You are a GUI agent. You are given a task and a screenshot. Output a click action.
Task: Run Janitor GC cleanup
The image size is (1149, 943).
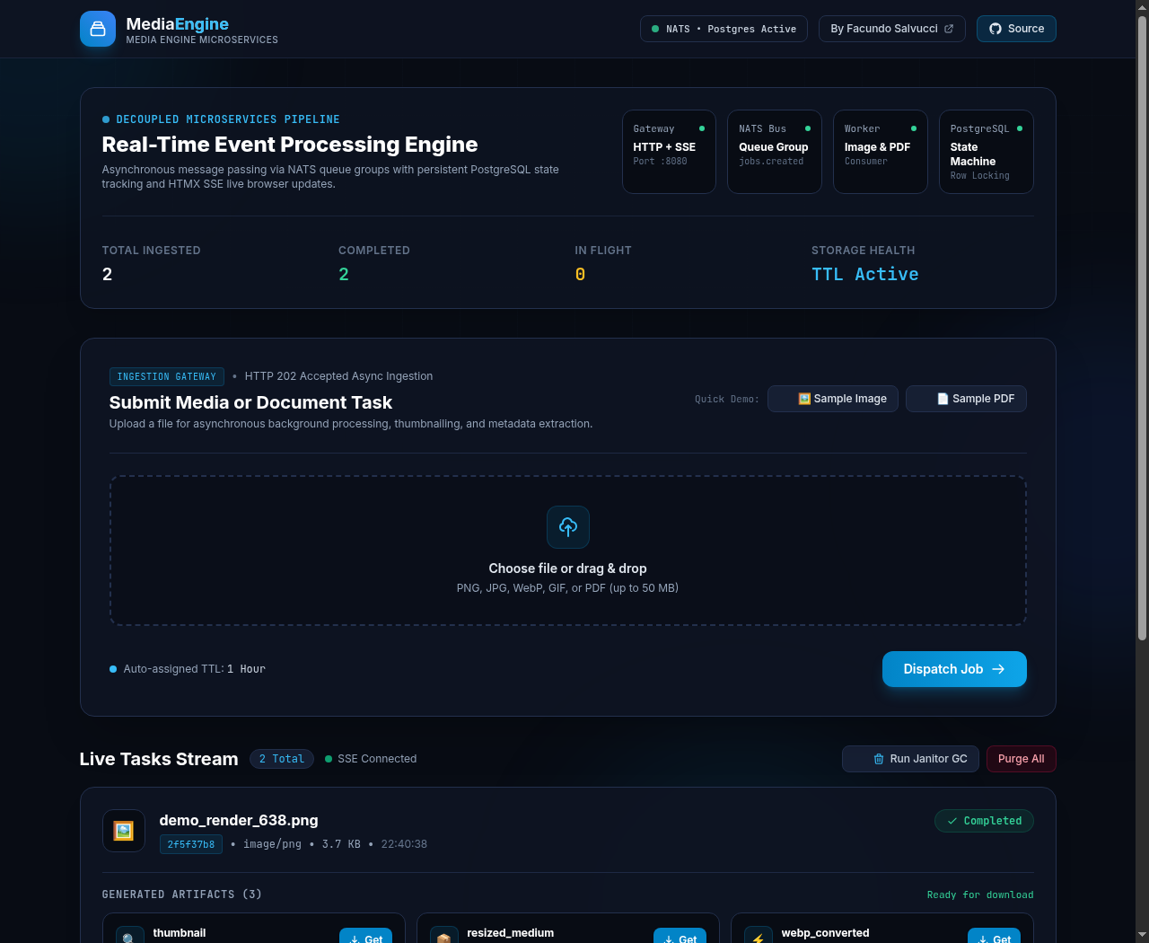910,759
